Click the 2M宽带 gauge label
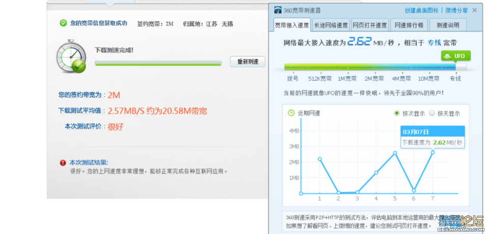Screen dimensions: 487x234 pos(374,79)
